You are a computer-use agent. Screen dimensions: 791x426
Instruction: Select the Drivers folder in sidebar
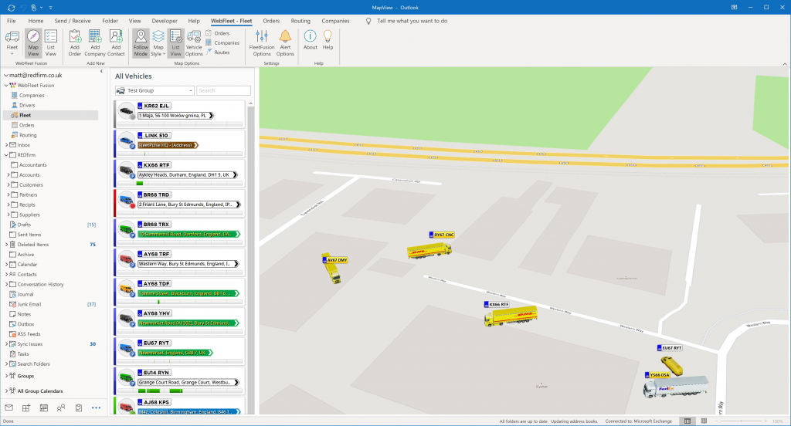pyautogui.click(x=27, y=105)
